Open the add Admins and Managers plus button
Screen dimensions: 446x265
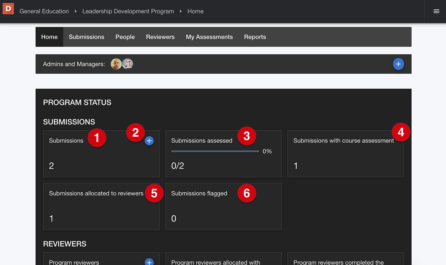[398, 64]
